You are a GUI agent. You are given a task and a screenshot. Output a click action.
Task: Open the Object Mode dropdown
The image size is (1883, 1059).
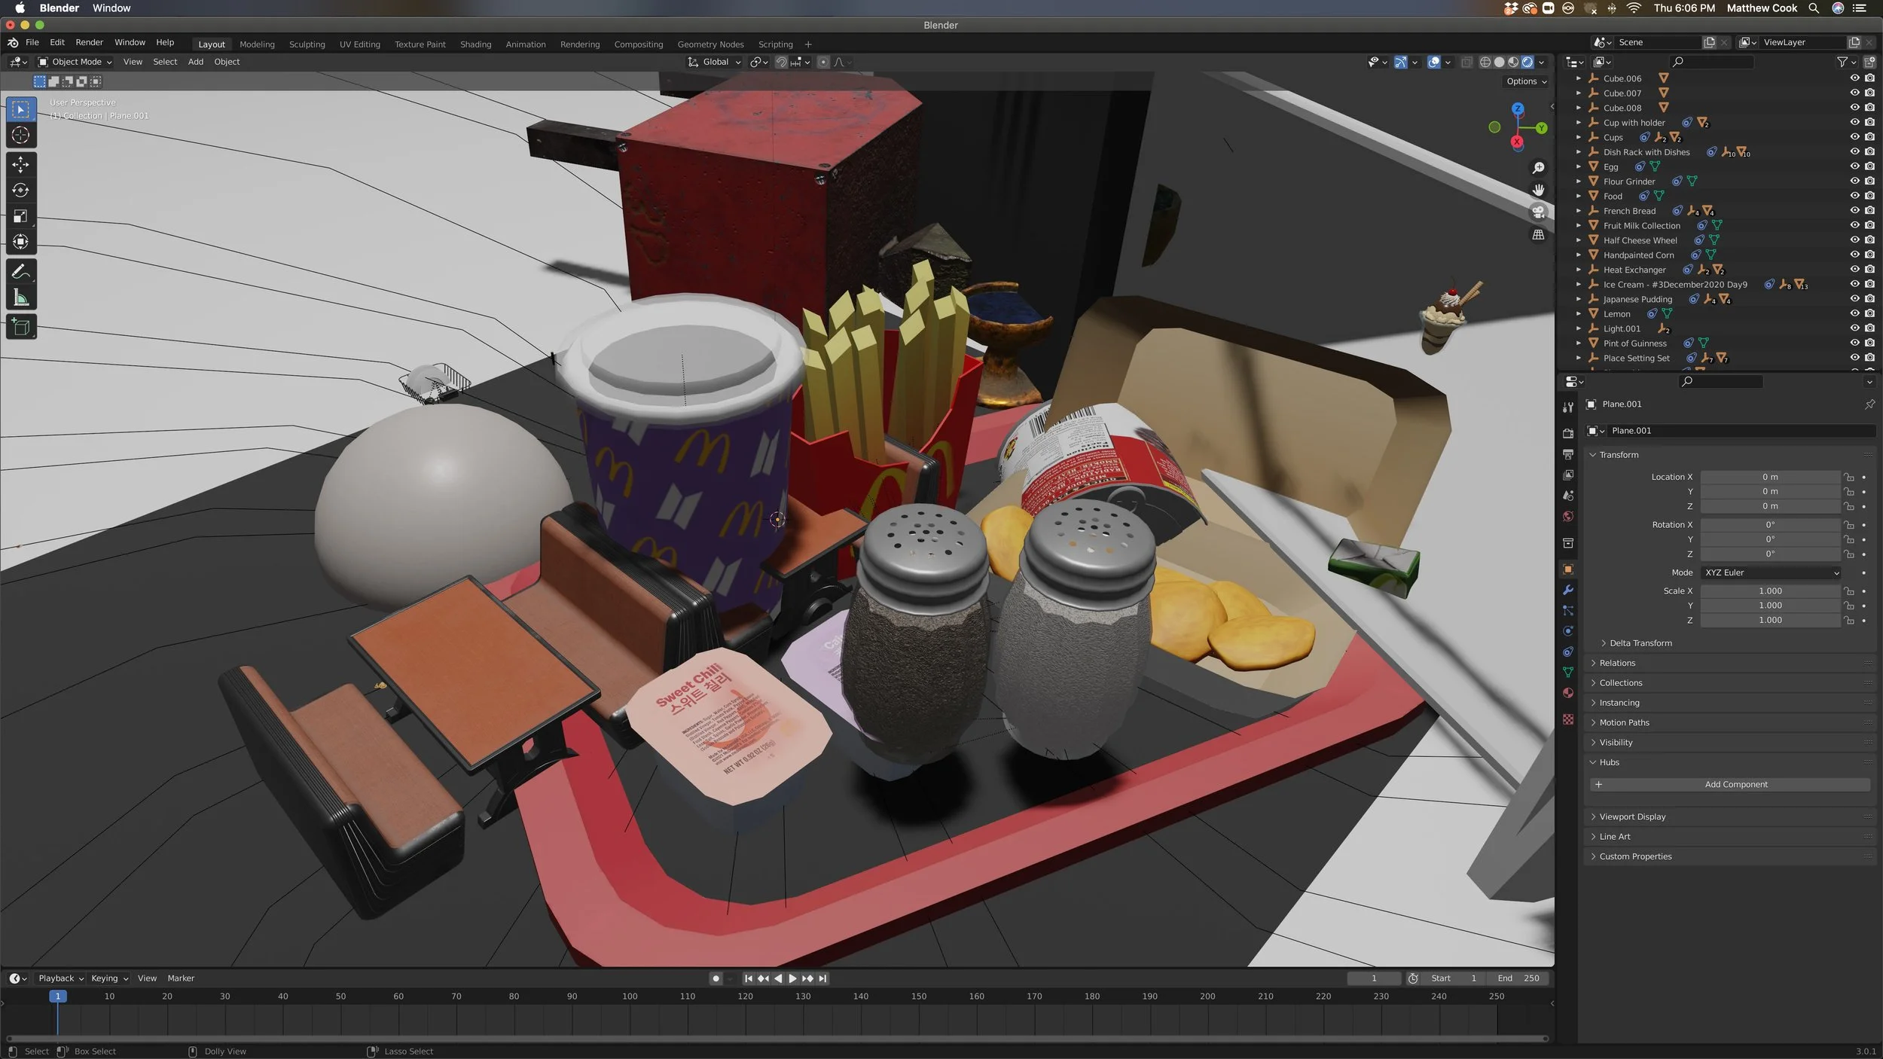click(x=75, y=62)
